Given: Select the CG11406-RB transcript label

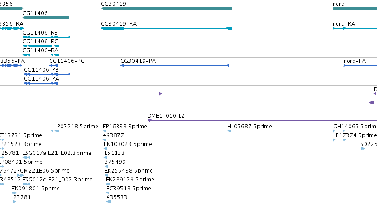Looking at the screenshot, I should [40, 32].
